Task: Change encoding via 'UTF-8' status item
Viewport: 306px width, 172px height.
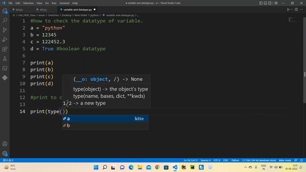Action: [x=217, y=161]
